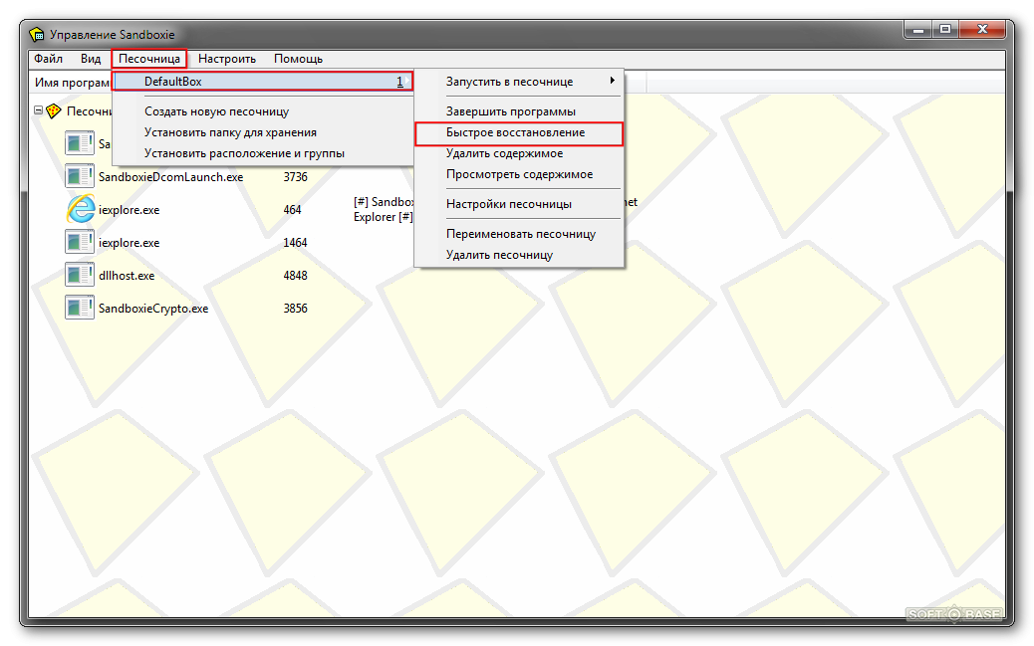Click the dllhost.exe process icon

coord(80,275)
